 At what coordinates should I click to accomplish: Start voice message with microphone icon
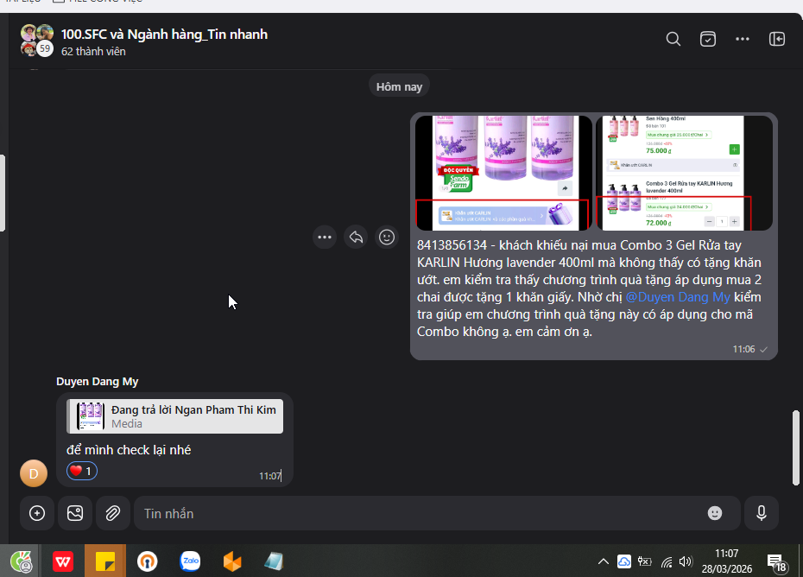[762, 513]
